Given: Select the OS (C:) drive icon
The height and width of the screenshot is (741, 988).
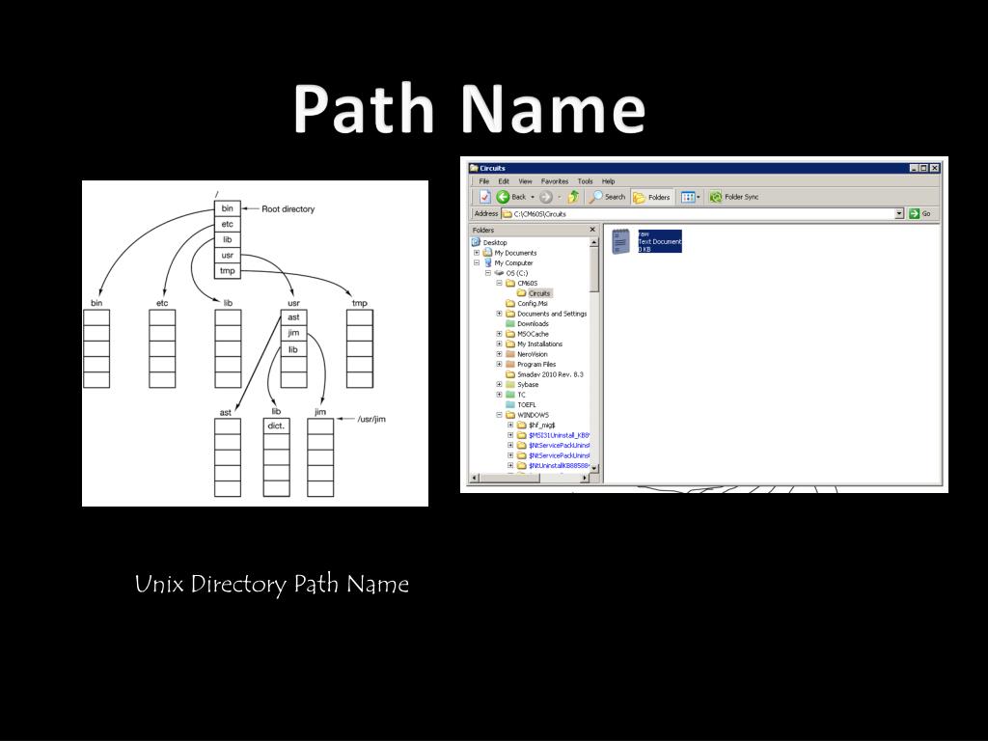Looking at the screenshot, I should click(x=499, y=273).
